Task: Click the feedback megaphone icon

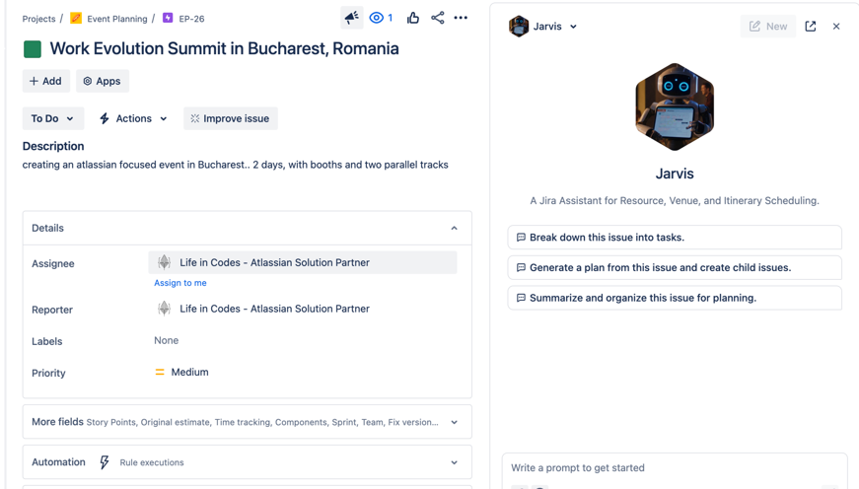Action: tap(352, 18)
